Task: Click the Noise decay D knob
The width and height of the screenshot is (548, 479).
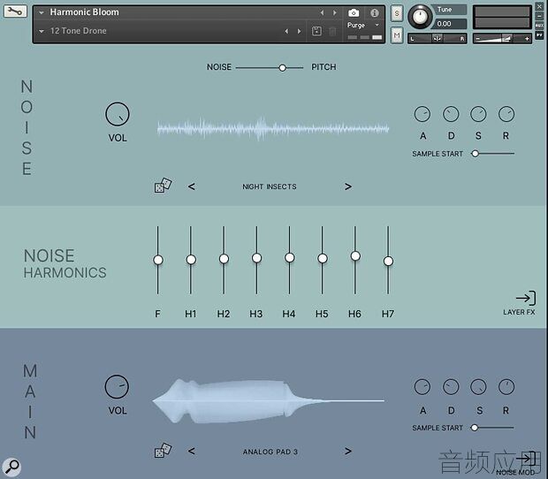Action: (x=451, y=114)
